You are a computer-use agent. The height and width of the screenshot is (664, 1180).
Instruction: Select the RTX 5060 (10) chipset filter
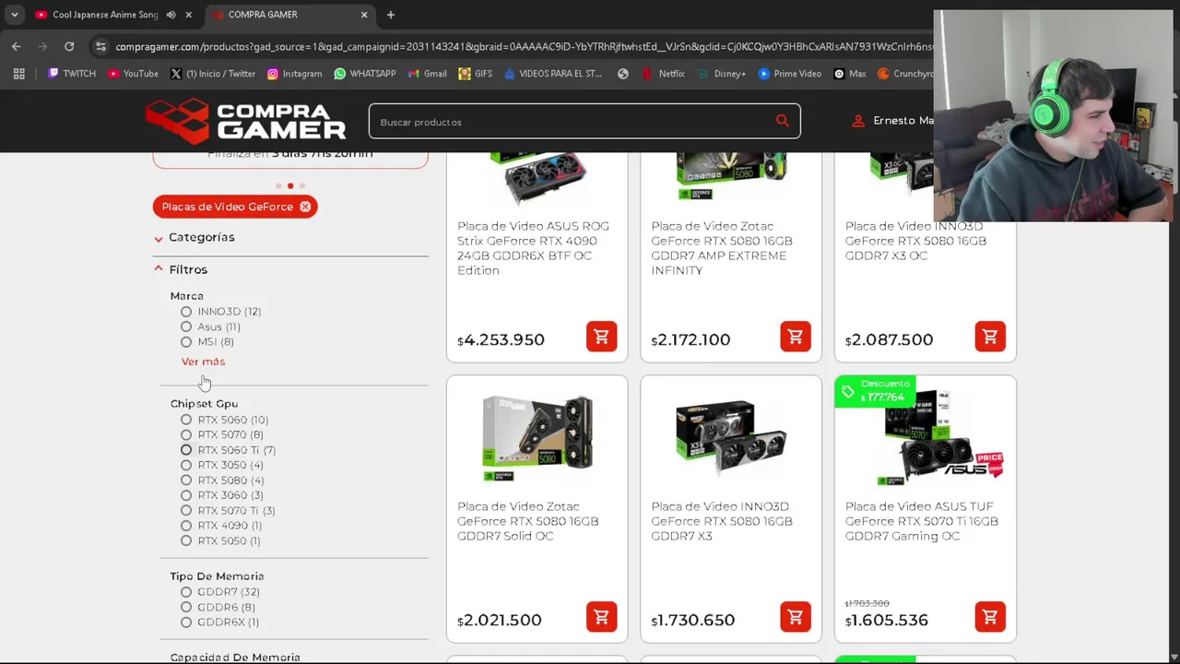186,420
